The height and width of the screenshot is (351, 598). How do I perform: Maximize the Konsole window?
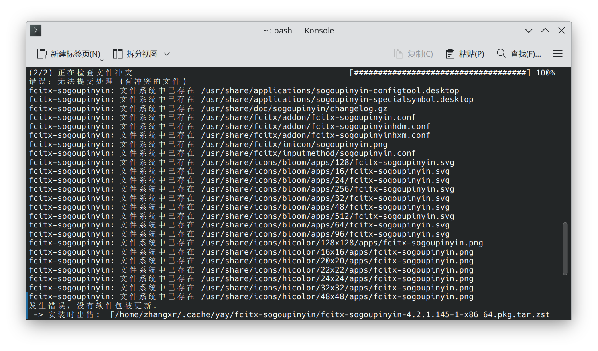click(x=545, y=30)
